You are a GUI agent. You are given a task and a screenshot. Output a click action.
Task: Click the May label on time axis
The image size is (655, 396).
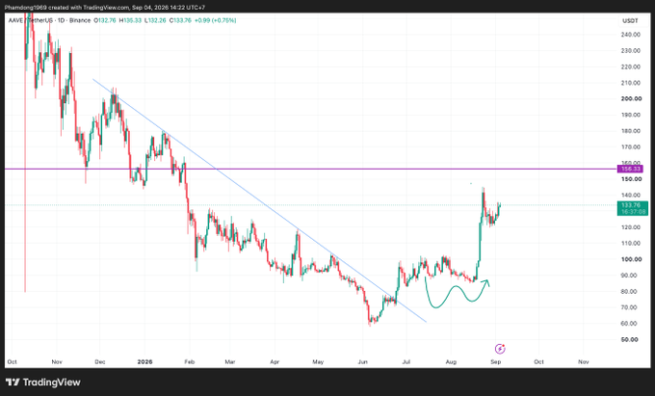click(x=318, y=361)
